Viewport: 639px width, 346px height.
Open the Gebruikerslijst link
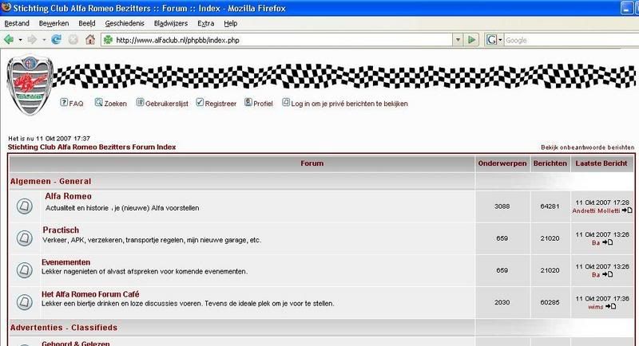[x=167, y=104]
